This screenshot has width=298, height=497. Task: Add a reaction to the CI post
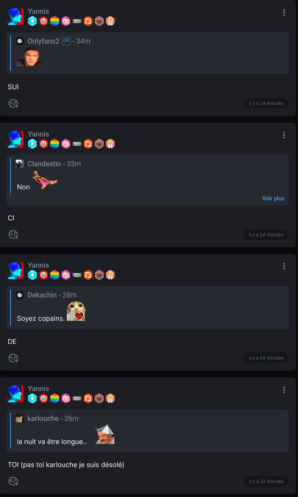[x=13, y=234]
